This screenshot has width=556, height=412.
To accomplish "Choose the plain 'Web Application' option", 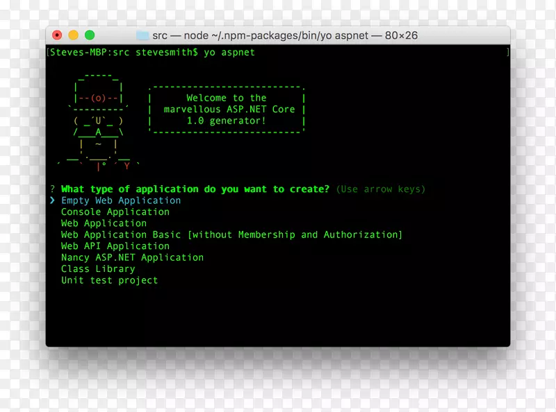I will coord(104,223).
